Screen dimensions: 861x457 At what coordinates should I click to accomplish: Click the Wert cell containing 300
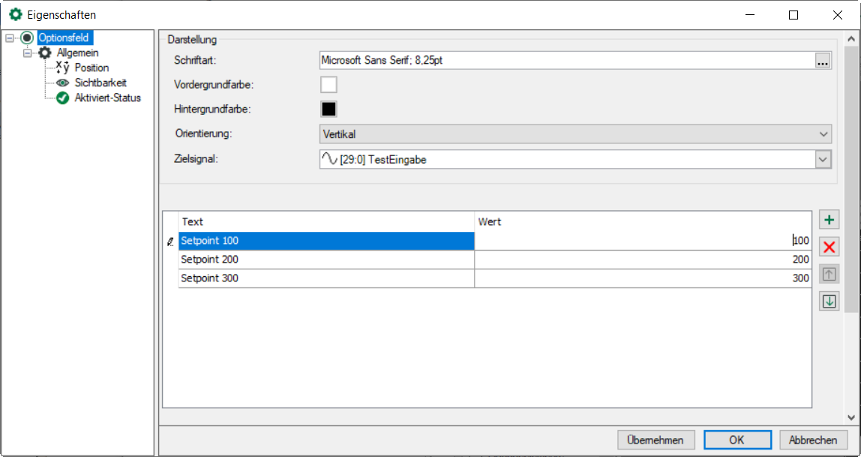click(643, 278)
